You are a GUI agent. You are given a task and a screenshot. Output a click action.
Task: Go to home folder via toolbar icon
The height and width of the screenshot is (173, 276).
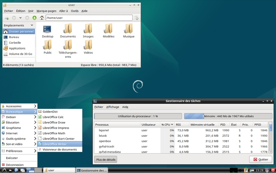[42, 18]
